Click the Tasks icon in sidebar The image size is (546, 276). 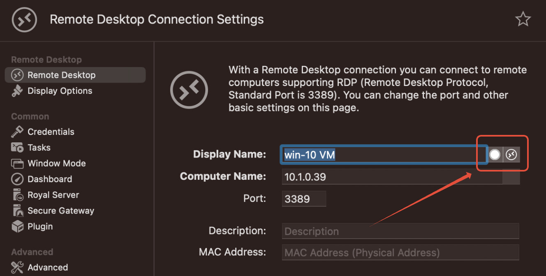pyautogui.click(x=17, y=147)
